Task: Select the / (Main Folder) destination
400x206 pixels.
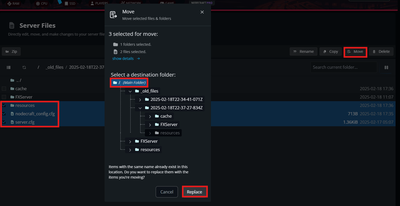Action: click(129, 82)
